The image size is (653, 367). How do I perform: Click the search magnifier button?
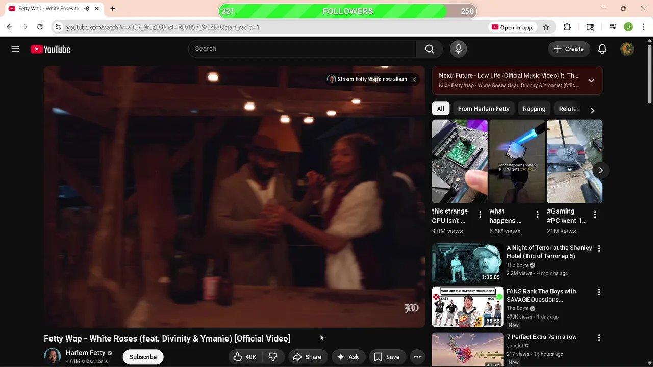(430, 49)
